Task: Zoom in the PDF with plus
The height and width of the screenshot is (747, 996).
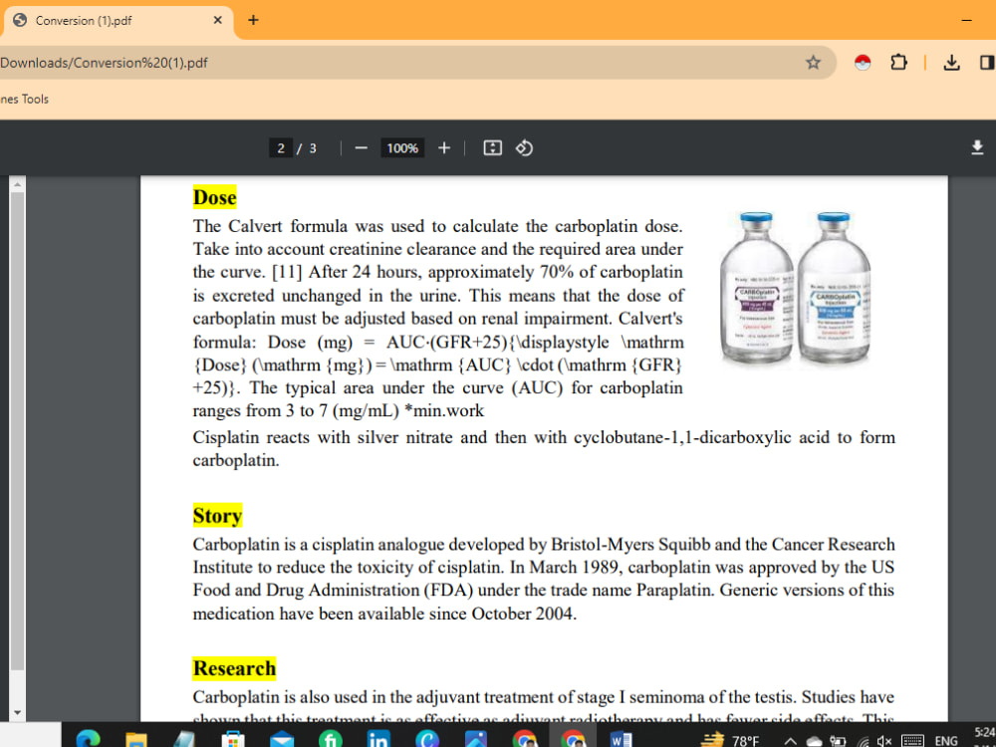Action: tap(444, 148)
